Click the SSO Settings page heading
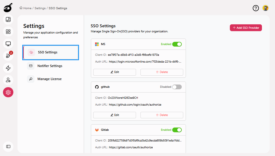 tap(103, 26)
